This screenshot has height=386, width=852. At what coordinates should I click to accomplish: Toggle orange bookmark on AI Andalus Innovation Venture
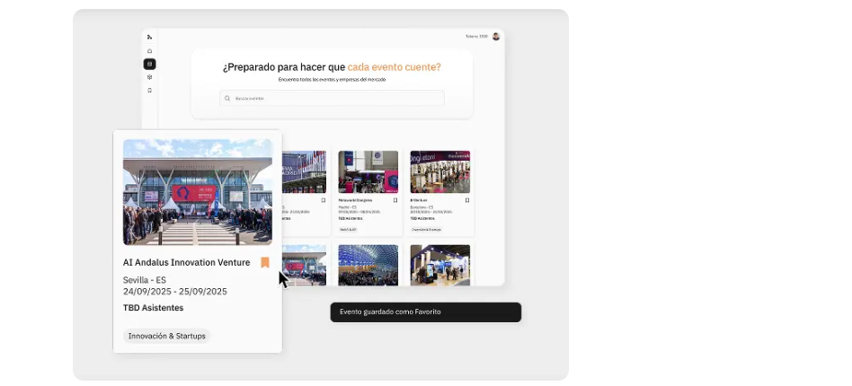(265, 263)
